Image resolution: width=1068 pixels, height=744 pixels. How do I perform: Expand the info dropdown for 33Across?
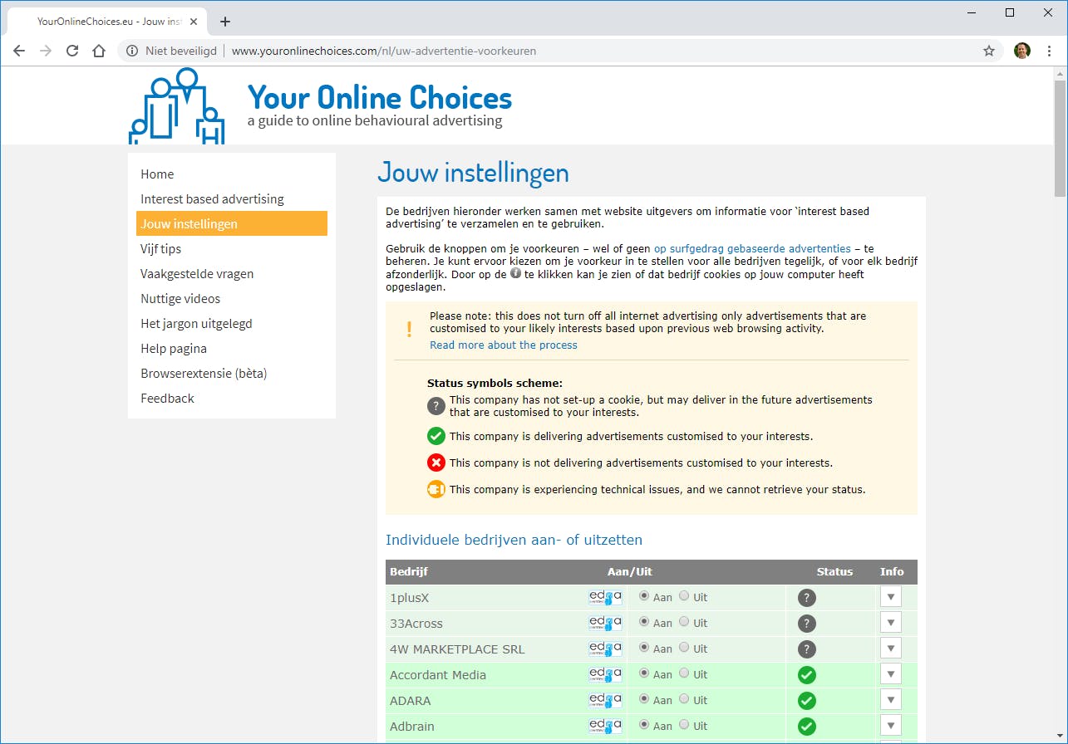891,623
